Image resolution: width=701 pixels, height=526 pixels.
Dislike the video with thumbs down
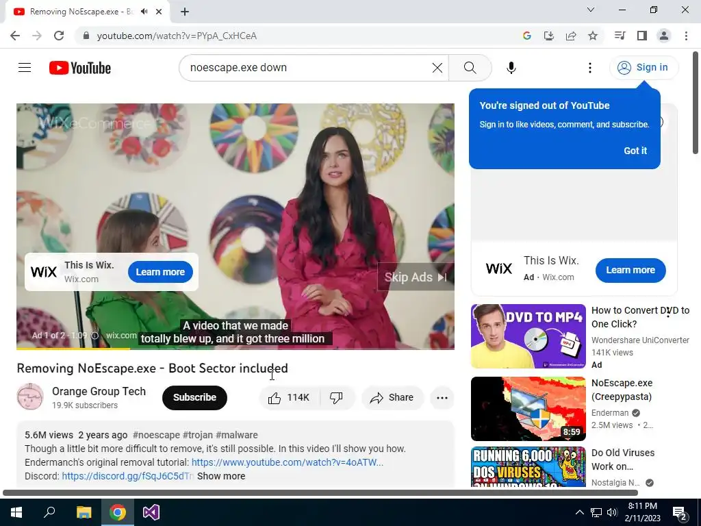click(x=337, y=398)
